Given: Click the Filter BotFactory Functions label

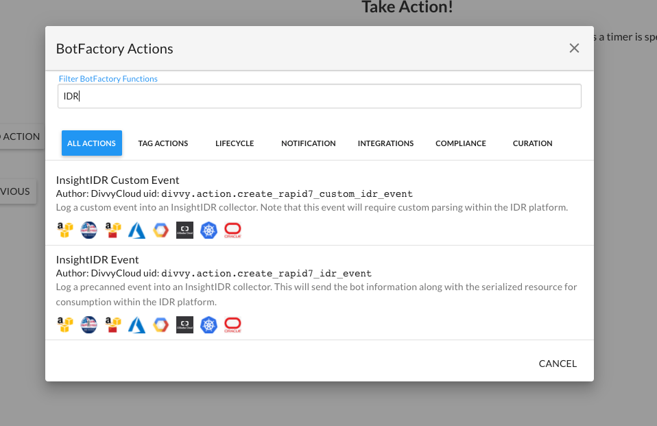Looking at the screenshot, I should click(x=108, y=79).
